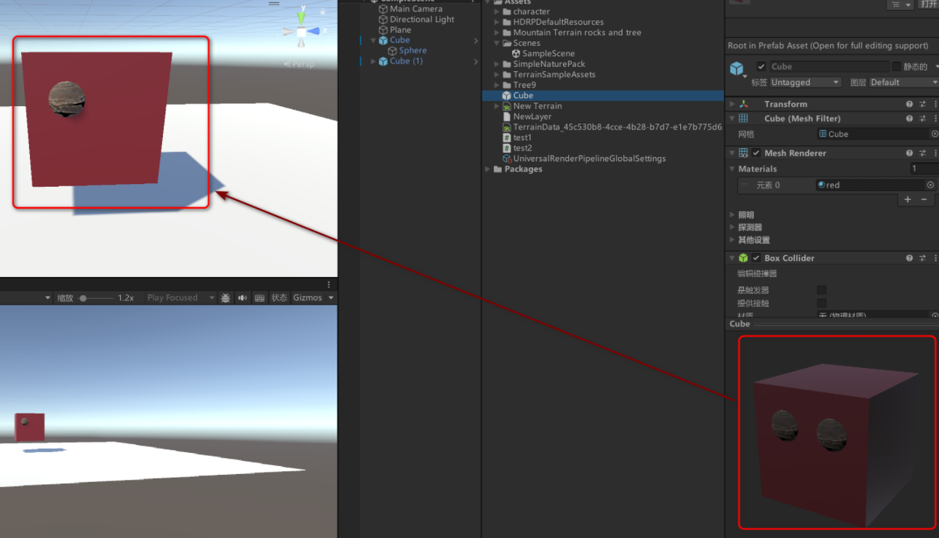Screen dimensions: 939x538
Task: Toggle Mesh Renderer enabled checkbox
Action: (x=756, y=153)
